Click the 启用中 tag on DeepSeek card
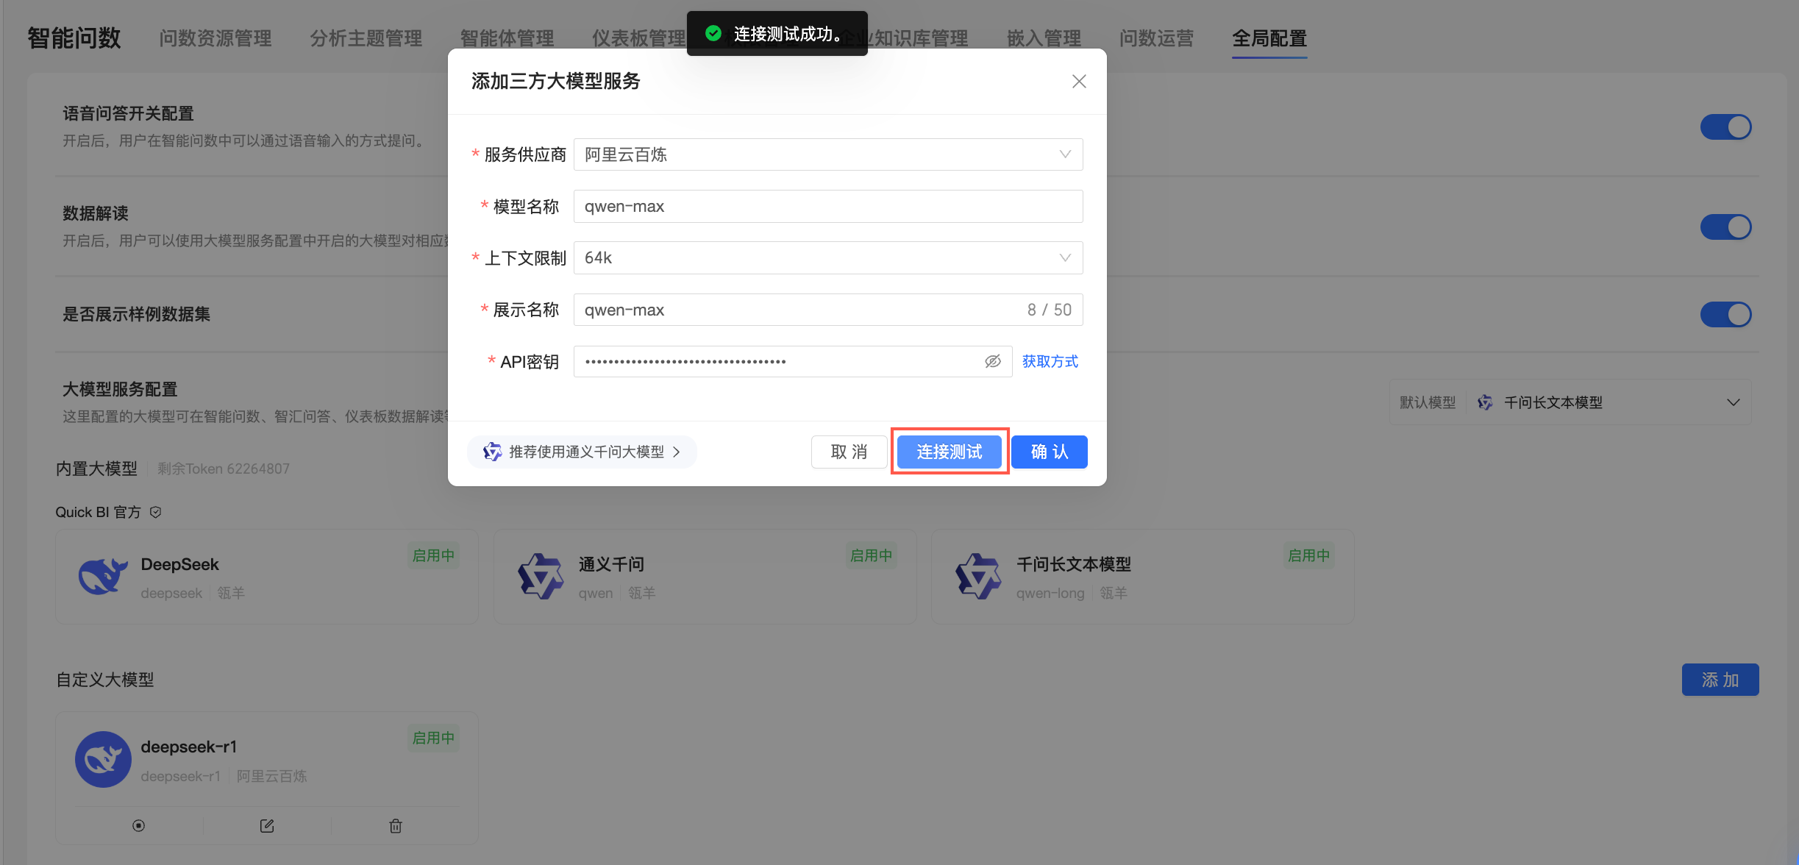The height and width of the screenshot is (865, 1799). tap(433, 555)
